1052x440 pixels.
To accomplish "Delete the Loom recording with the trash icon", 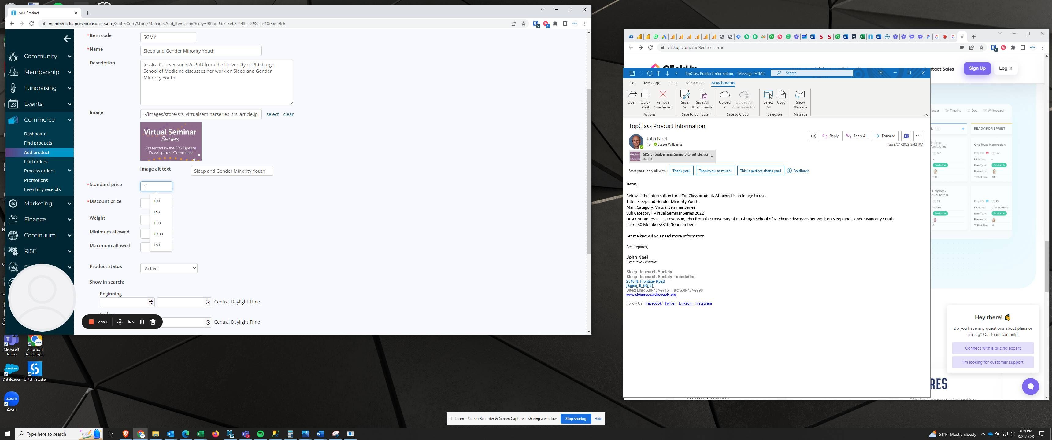I will click(153, 322).
